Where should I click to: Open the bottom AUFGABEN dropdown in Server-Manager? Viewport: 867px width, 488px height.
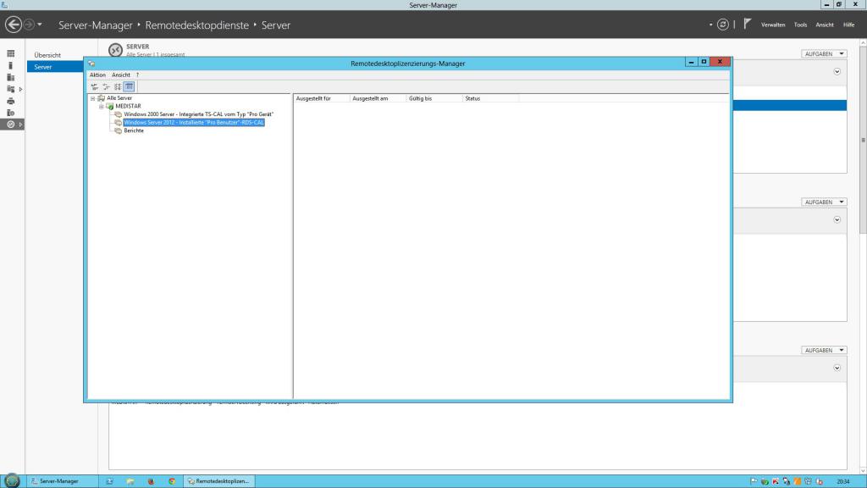pos(824,350)
